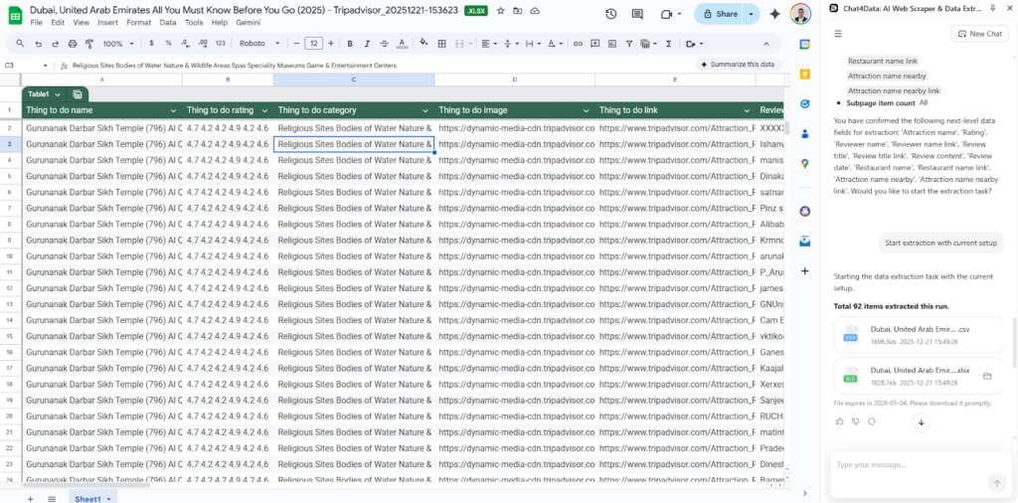Open the Share options arrow
Screen dimensions: 1018x503
point(752,14)
